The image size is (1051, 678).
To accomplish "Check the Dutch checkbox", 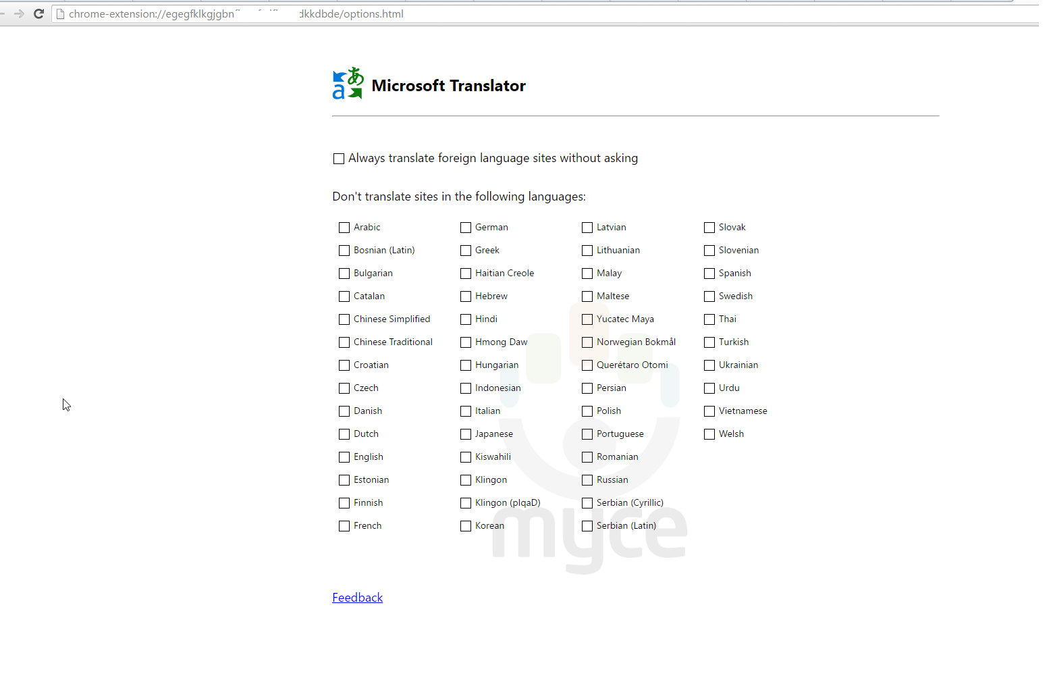I will click(x=344, y=434).
